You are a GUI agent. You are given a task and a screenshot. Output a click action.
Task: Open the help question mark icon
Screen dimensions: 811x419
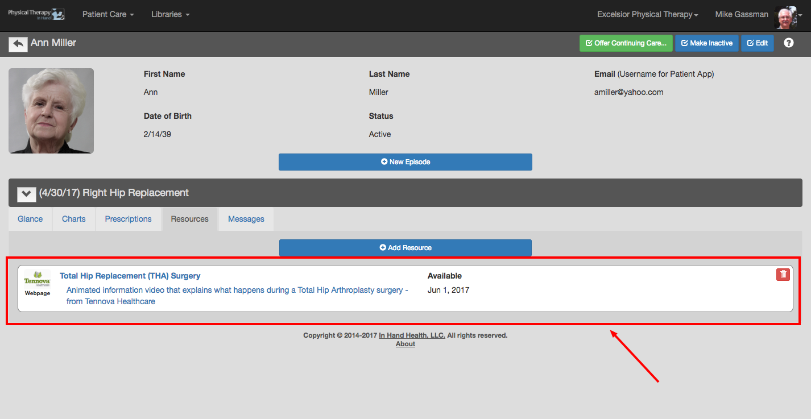[x=788, y=43]
